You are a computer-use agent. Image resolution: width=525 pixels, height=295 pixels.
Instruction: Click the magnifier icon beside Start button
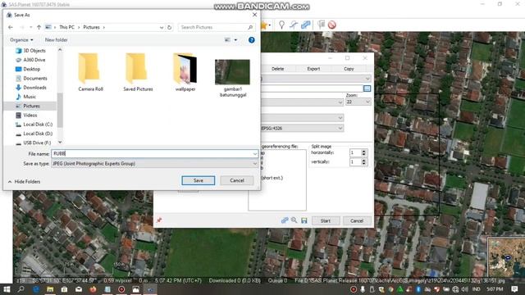[294, 220]
